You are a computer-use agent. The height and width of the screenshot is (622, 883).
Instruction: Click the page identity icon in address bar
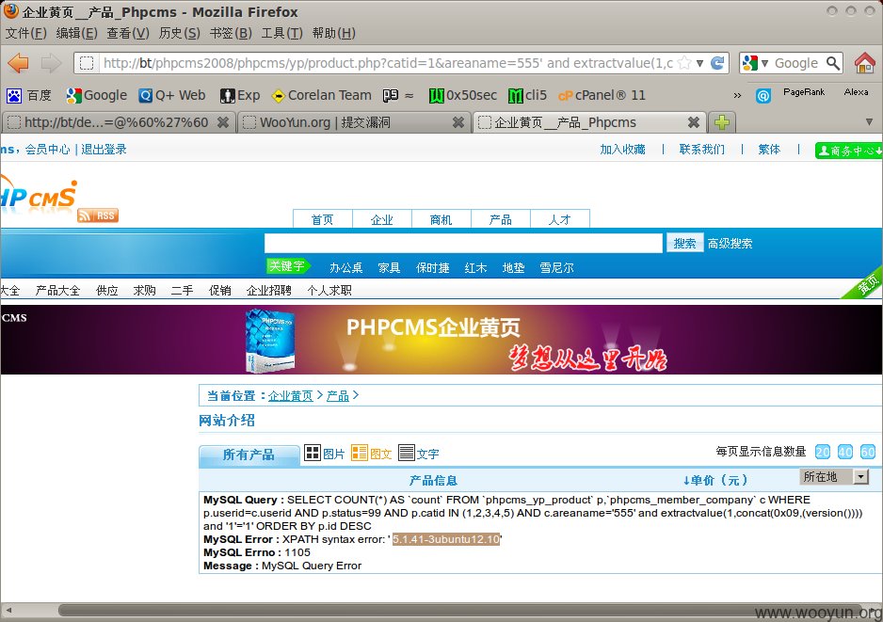point(87,63)
